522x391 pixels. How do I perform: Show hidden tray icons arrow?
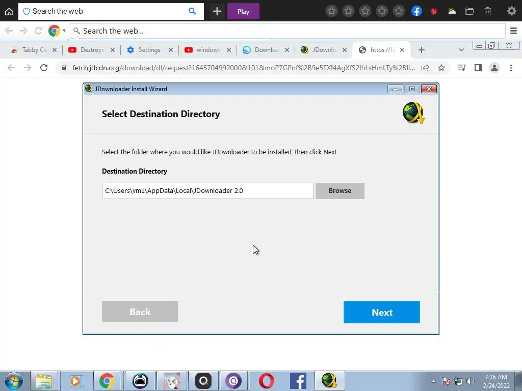pos(433,381)
